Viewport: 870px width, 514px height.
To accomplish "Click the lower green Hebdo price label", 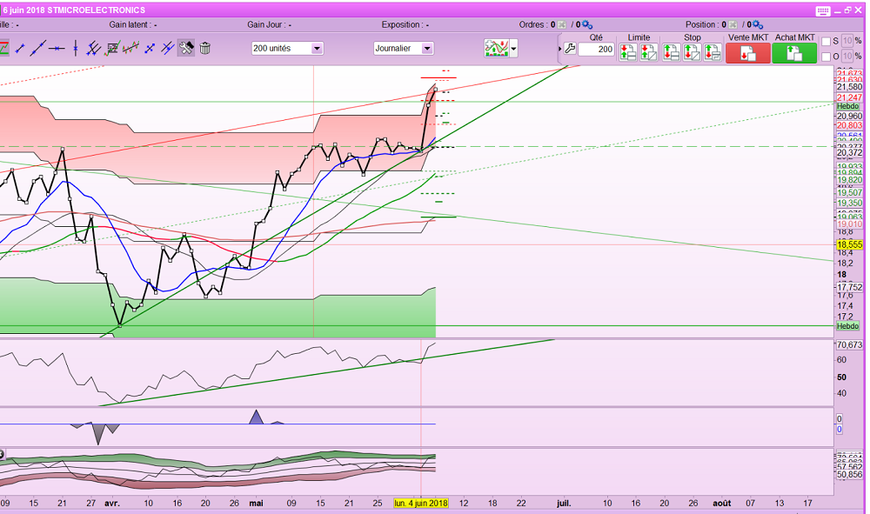I will [847, 326].
